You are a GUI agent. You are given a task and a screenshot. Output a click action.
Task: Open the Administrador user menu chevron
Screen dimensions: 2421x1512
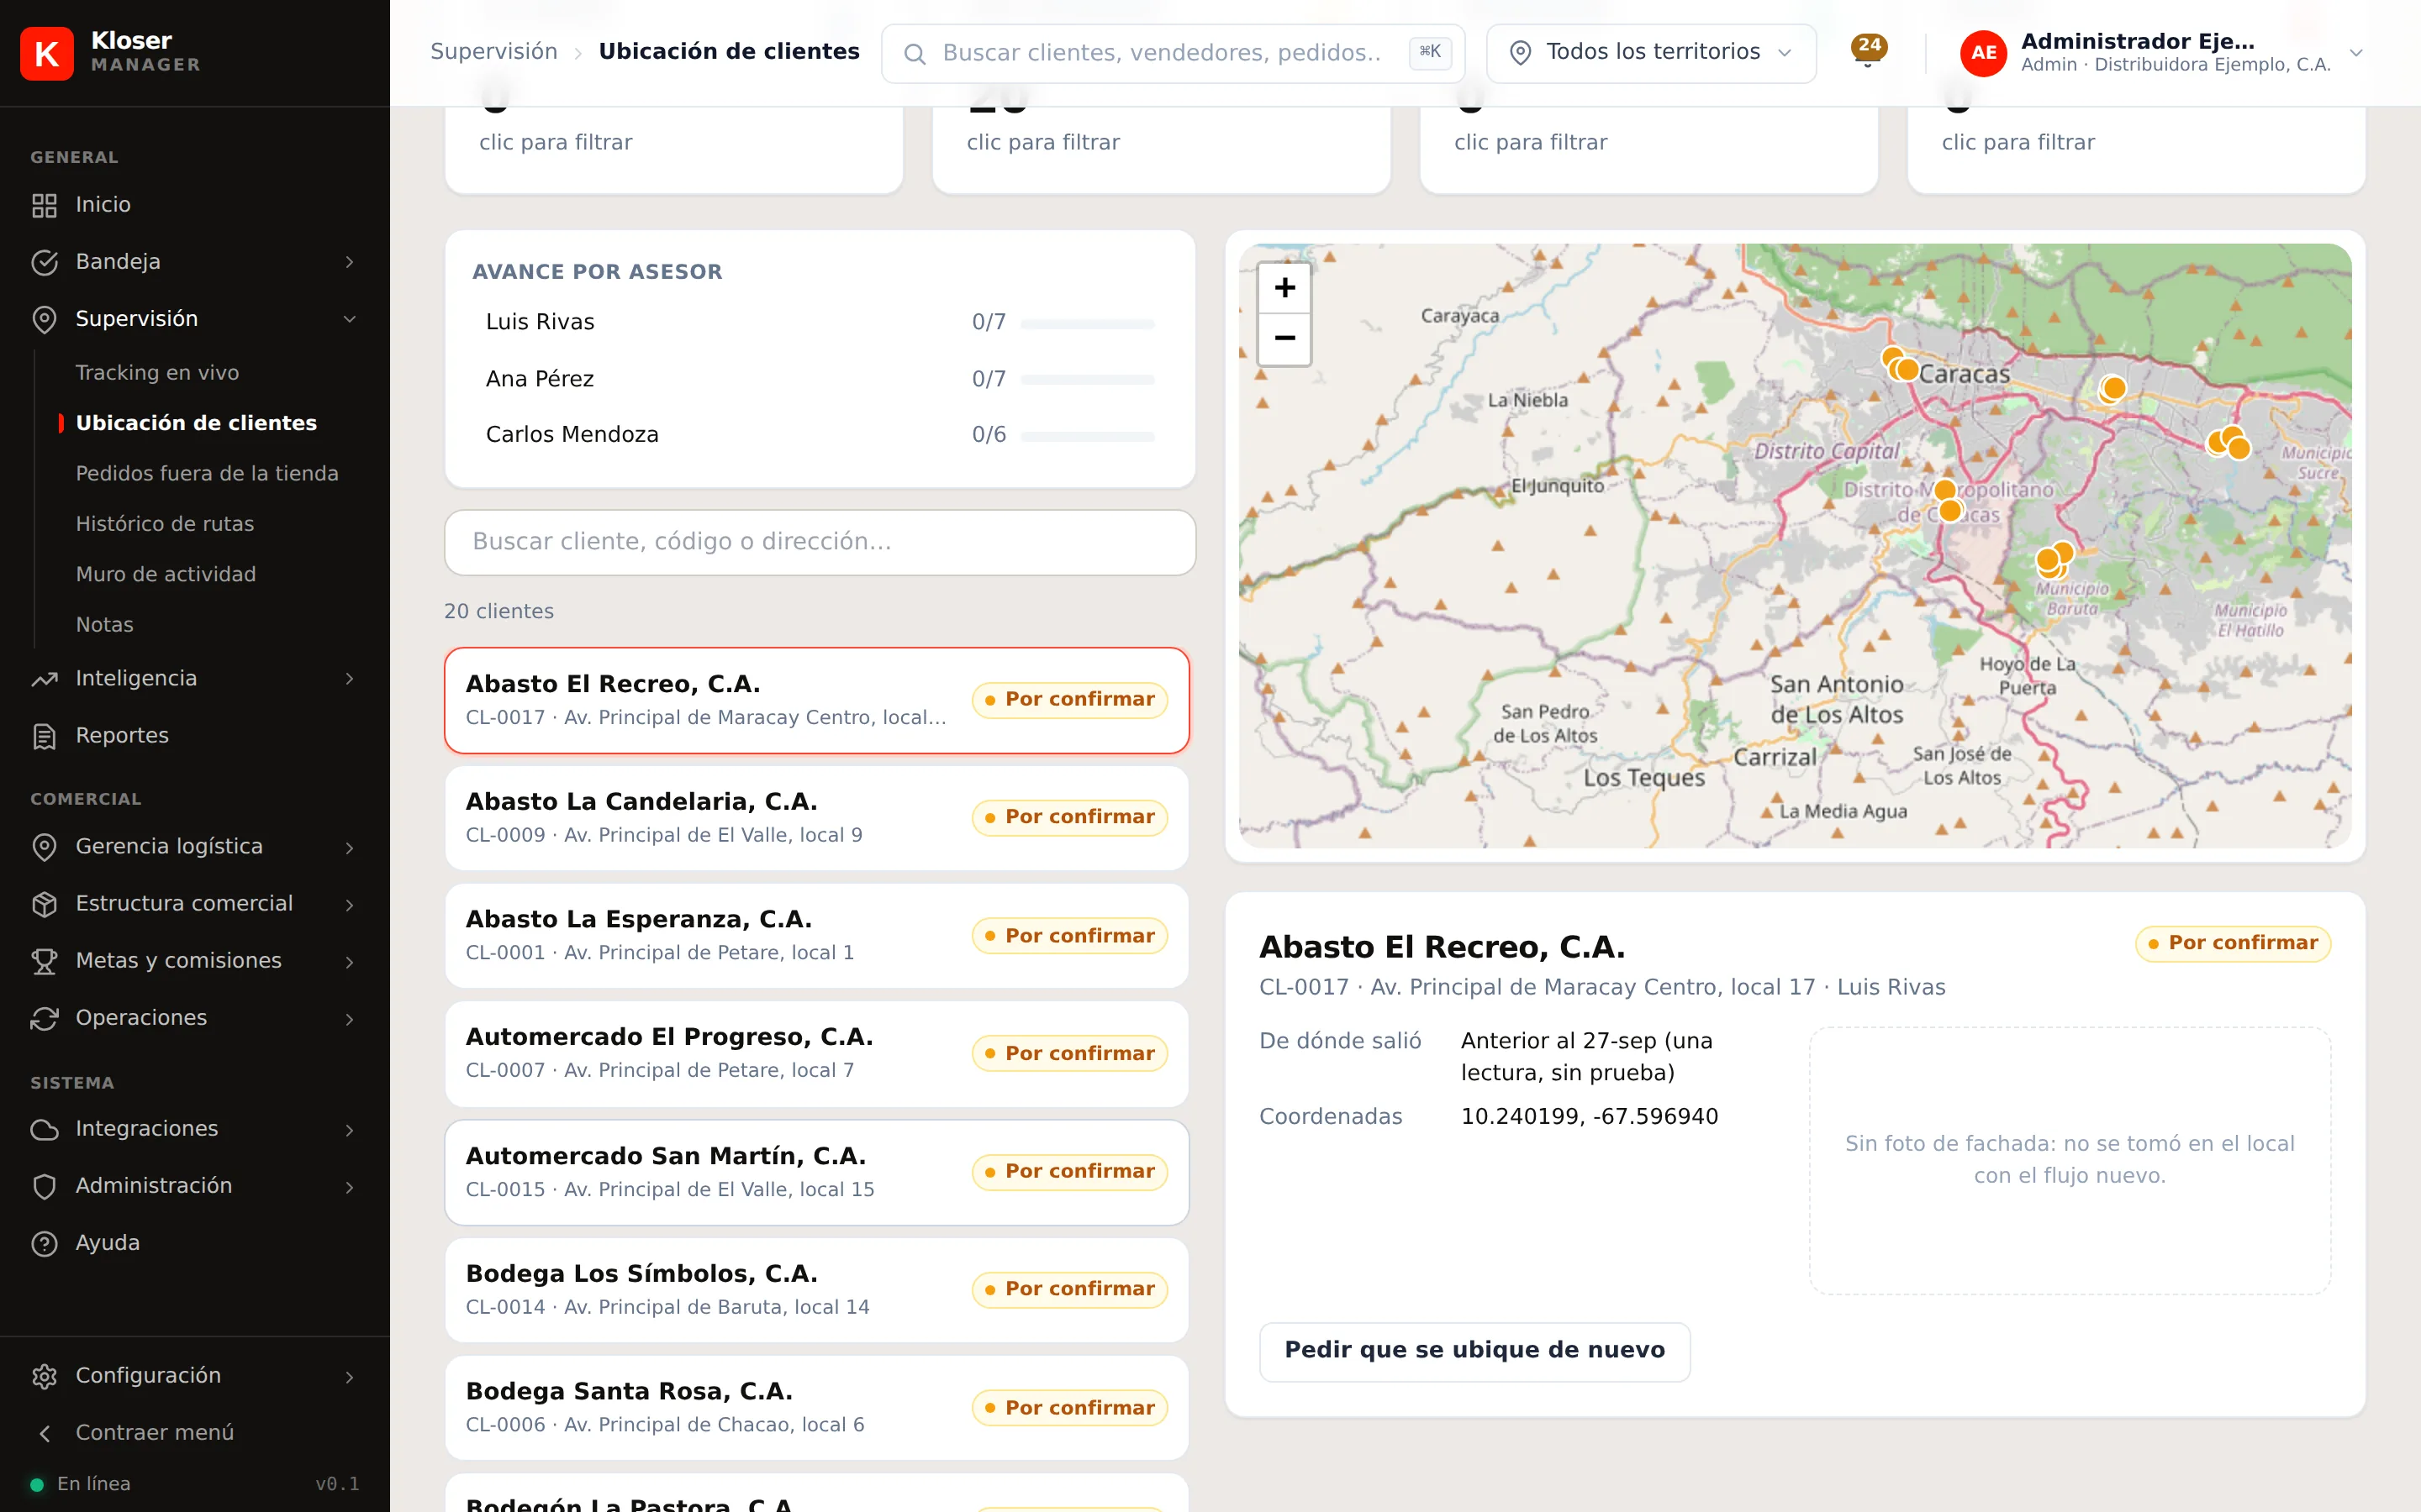coord(2355,53)
